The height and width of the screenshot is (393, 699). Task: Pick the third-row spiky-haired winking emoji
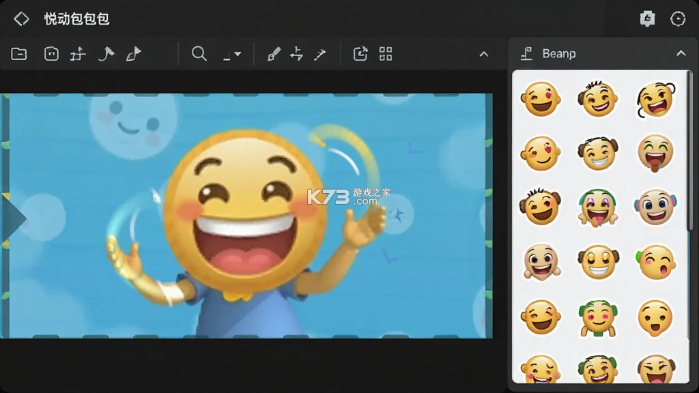(541, 206)
